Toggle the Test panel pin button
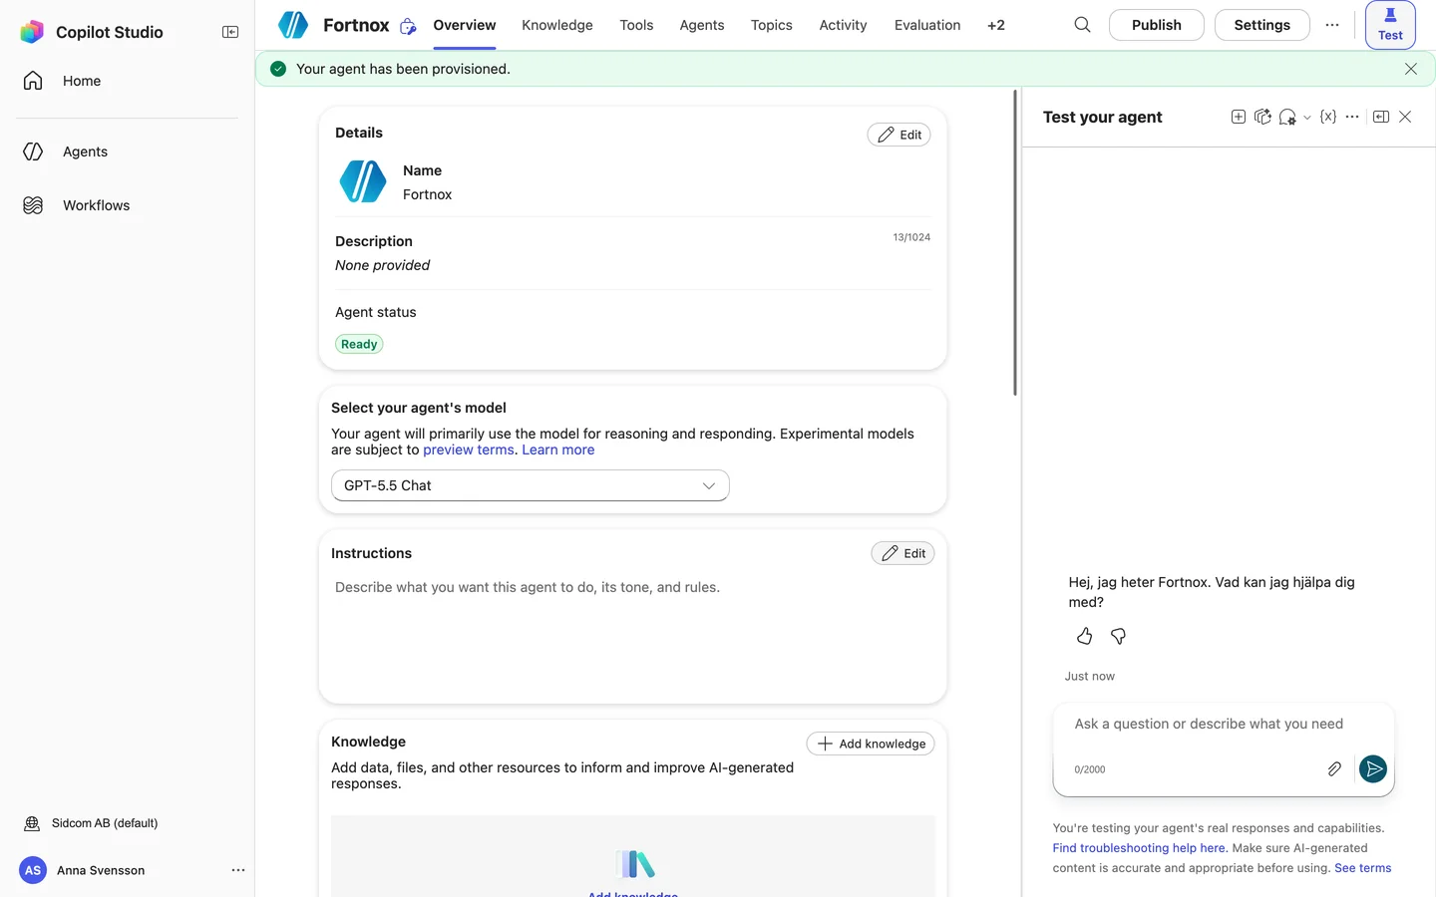This screenshot has width=1436, height=897. tap(1390, 25)
